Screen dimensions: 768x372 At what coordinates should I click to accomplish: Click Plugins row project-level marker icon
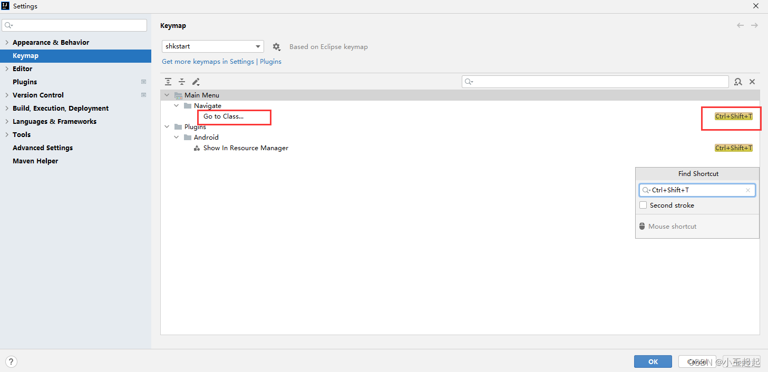[143, 82]
